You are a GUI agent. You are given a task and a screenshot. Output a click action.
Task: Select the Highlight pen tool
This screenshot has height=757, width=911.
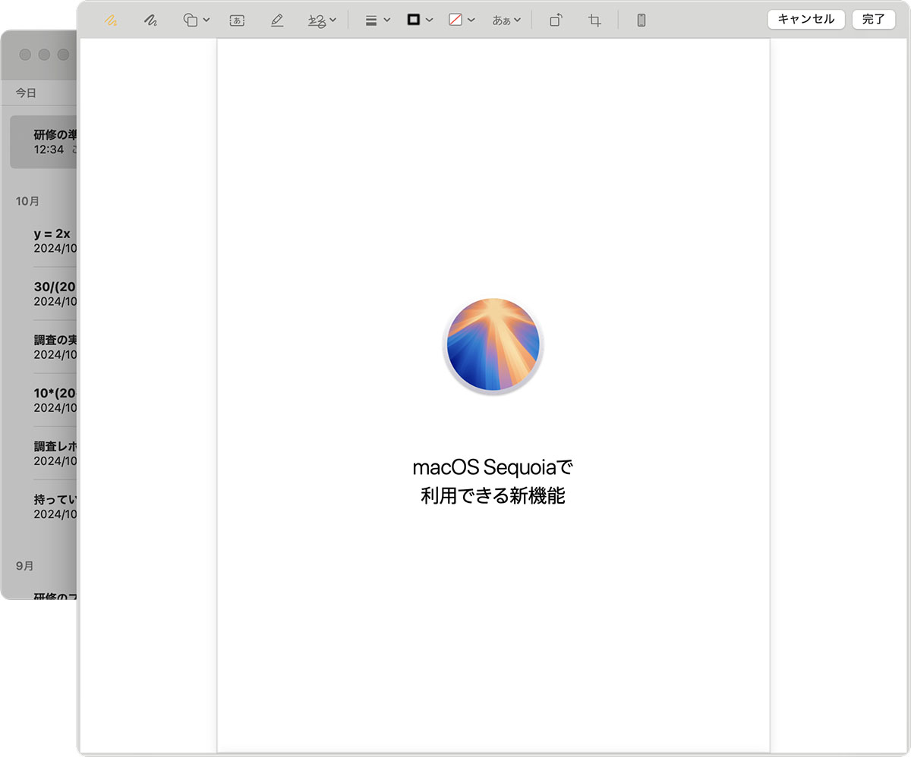click(x=277, y=20)
